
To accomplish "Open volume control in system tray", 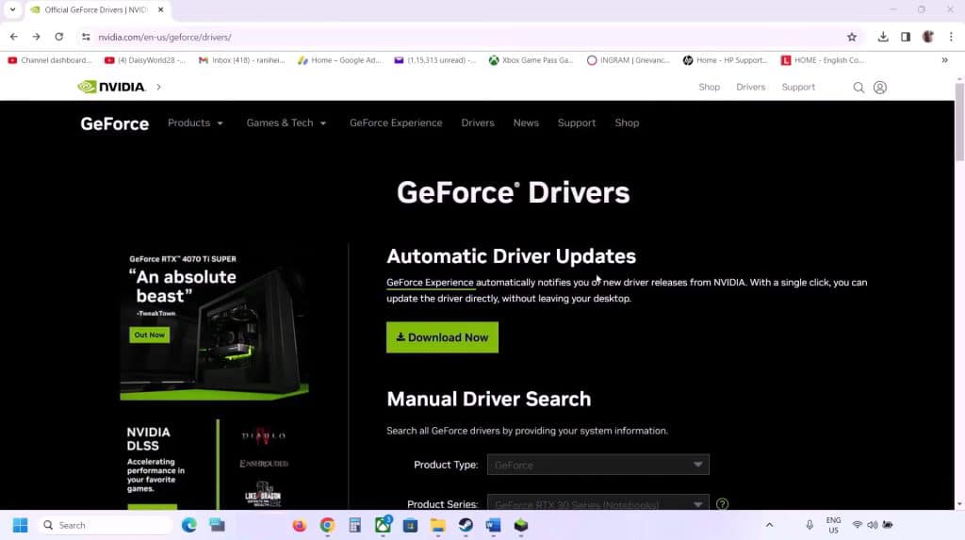I will point(872,525).
